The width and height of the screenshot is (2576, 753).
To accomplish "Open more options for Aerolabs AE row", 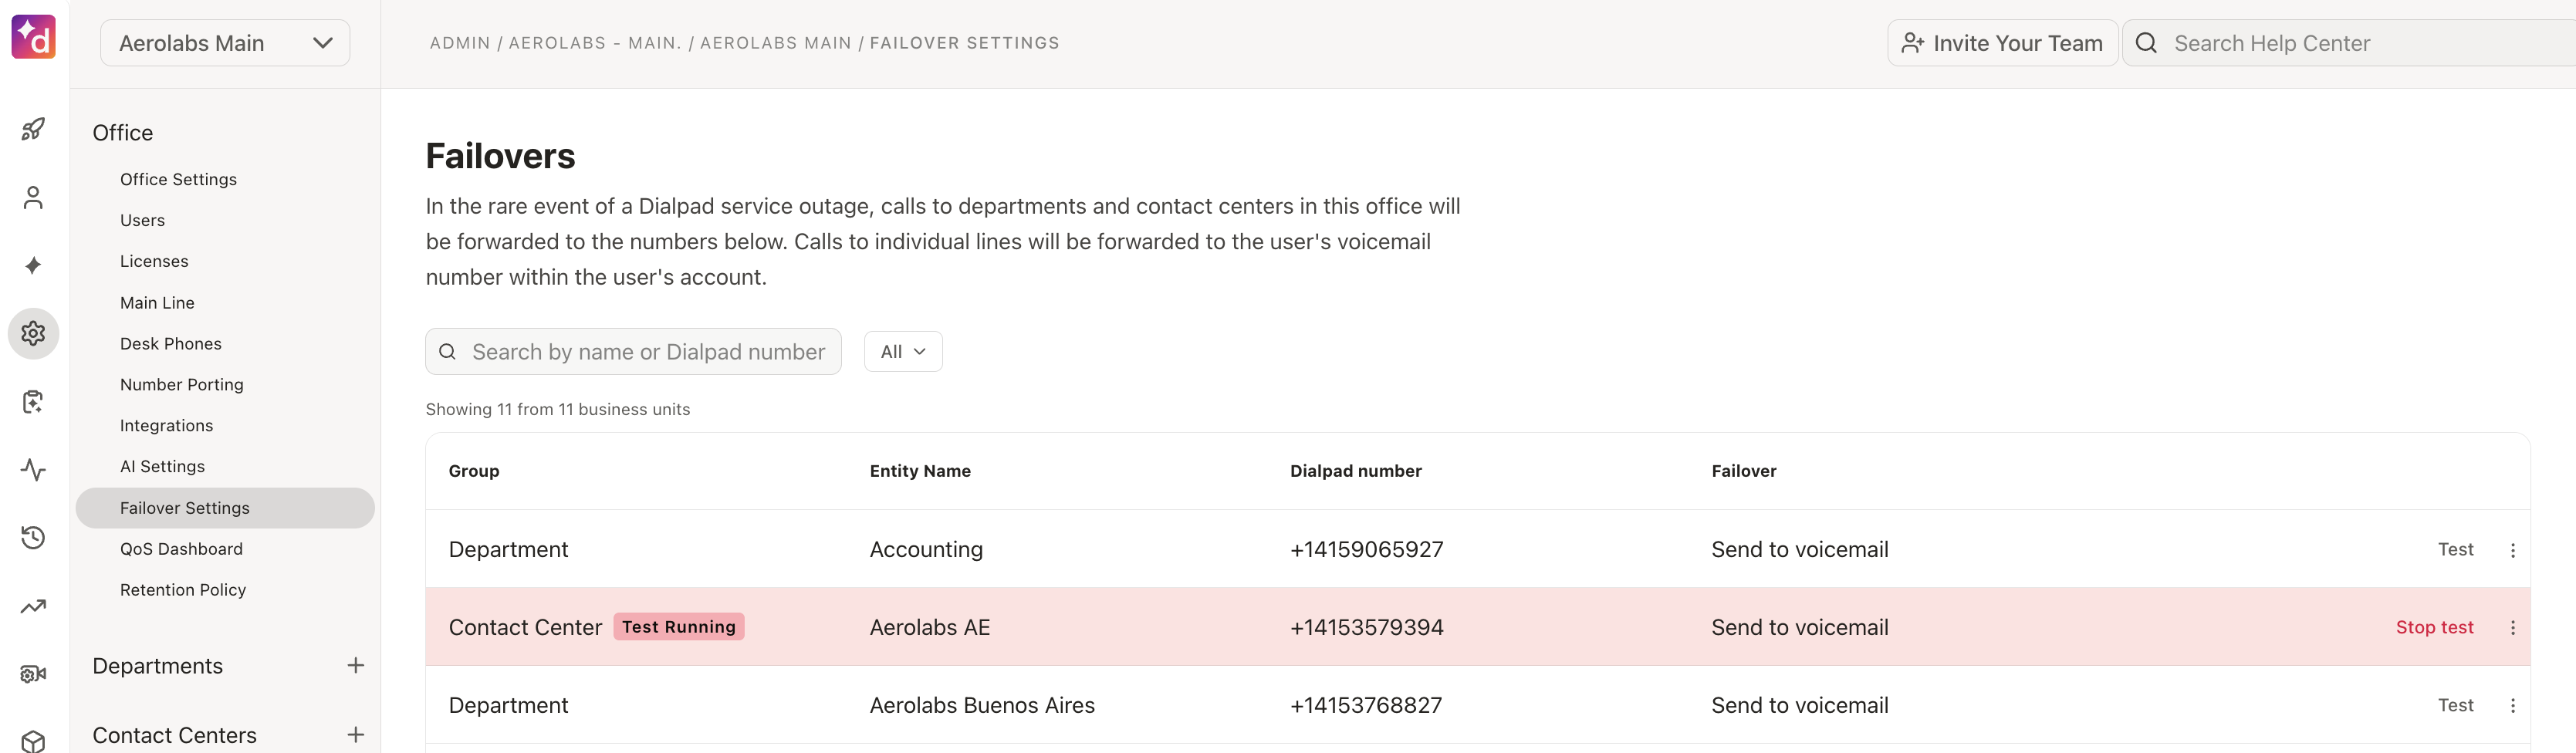I will tap(2512, 628).
